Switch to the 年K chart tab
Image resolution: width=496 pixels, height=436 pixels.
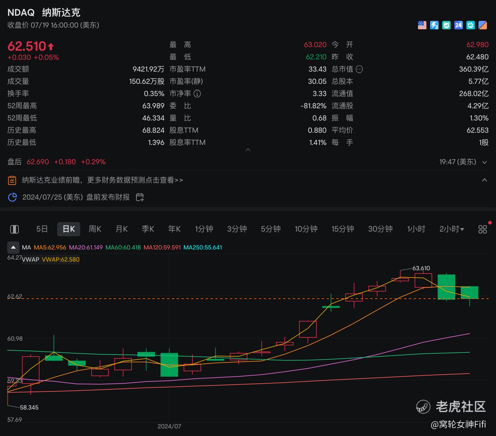[x=175, y=229]
